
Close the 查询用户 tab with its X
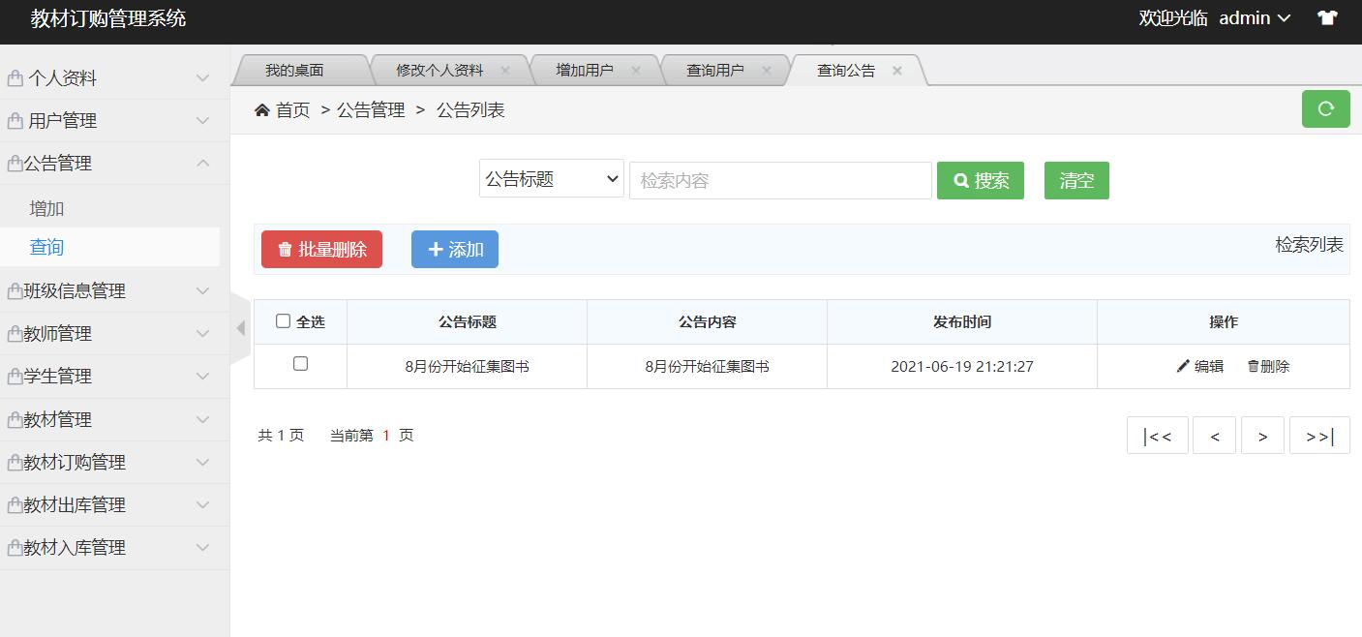[767, 71]
